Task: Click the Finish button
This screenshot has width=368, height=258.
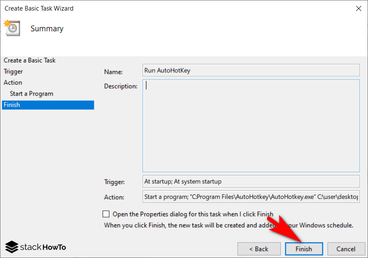Action: (x=304, y=249)
